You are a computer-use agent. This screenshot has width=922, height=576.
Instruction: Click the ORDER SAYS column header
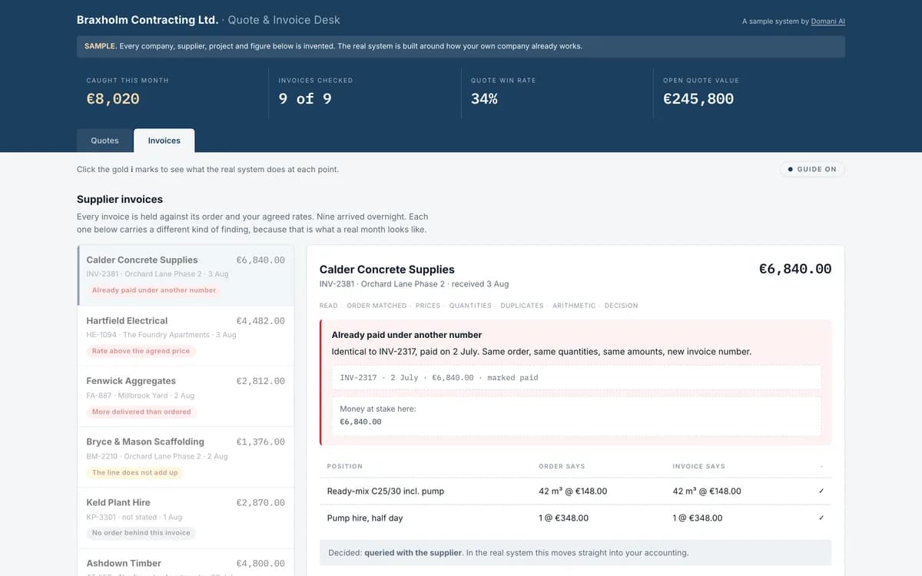[562, 466]
